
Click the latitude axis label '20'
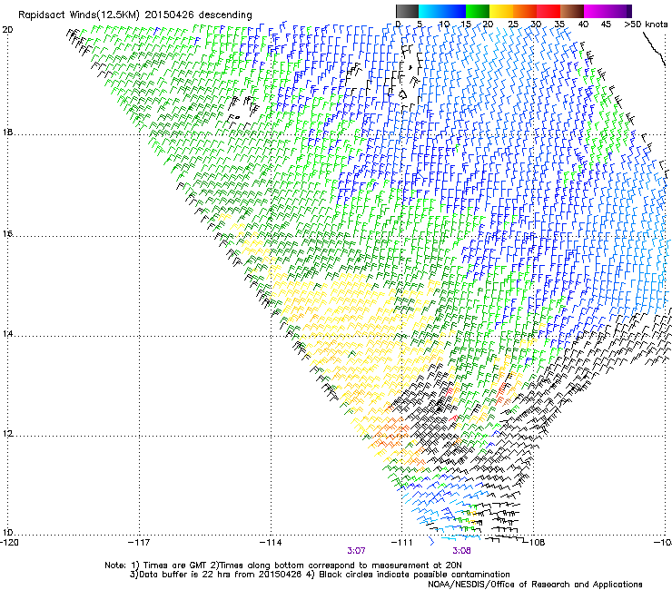coord(8,30)
